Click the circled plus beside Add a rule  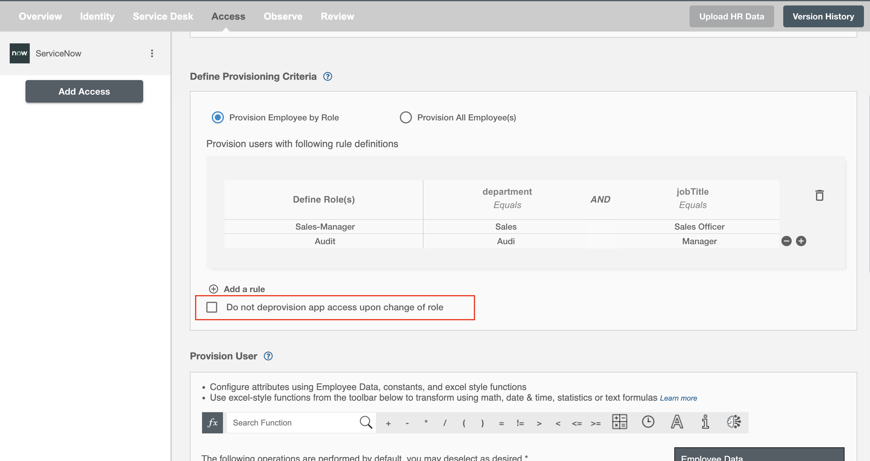pos(214,289)
